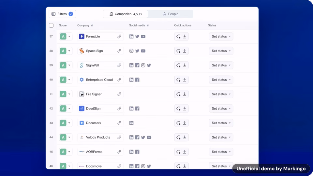The height and width of the screenshot is (176, 313).
Task: Open Set status dropdown for Space Sign
Action: click(221, 51)
